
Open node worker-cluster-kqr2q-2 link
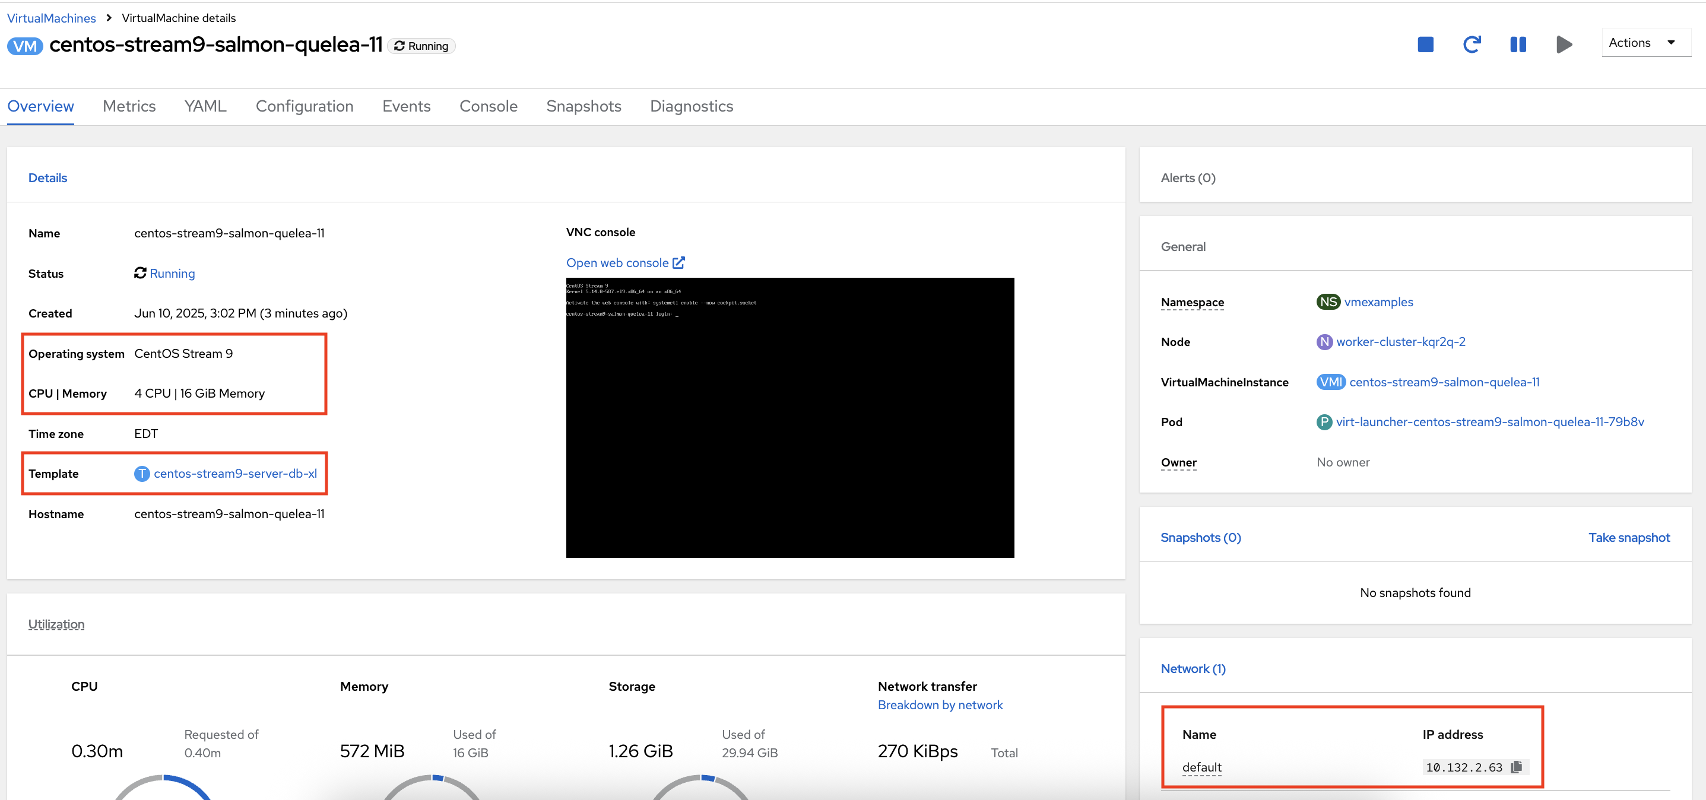coord(1401,342)
